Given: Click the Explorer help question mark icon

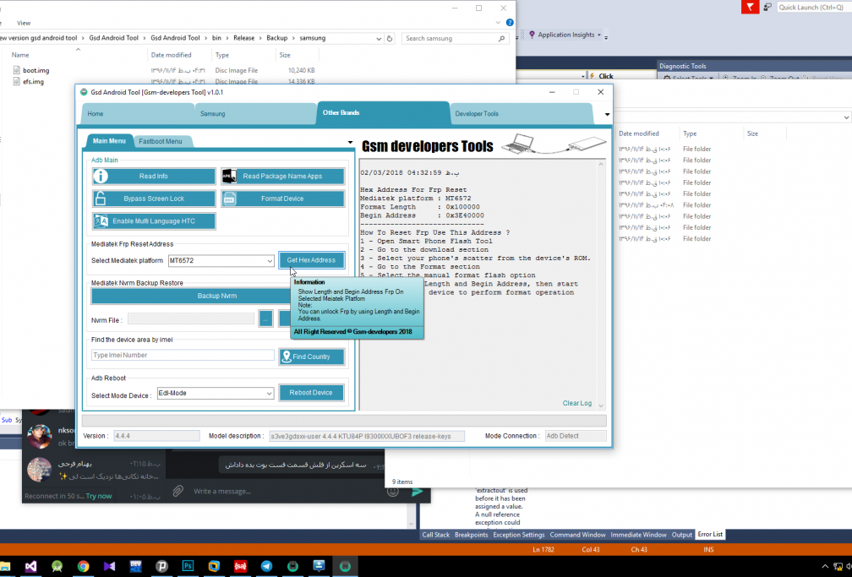Looking at the screenshot, I should tap(510, 23).
